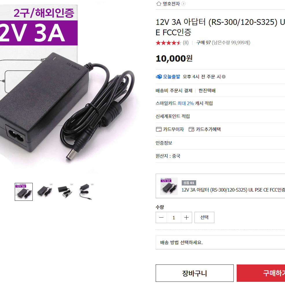Decrease quantity with the minus button
This screenshot has height=285, width=285.
coord(161,217)
